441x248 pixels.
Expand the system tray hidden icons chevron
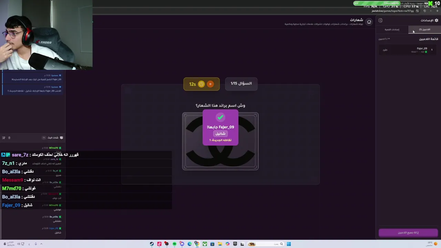pos(41,244)
